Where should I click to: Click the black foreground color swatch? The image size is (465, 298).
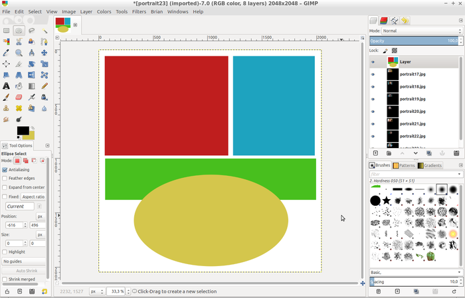[23, 131]
